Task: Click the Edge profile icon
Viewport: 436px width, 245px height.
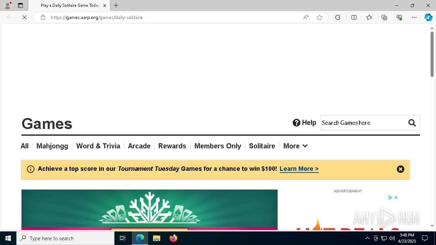Action: click(x=7, y=5)
